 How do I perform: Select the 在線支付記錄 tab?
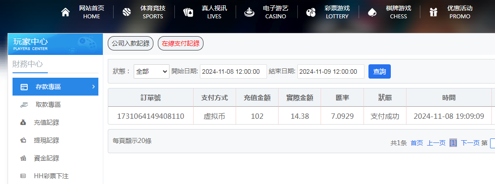pyautogui.click(x=181, y=44)
